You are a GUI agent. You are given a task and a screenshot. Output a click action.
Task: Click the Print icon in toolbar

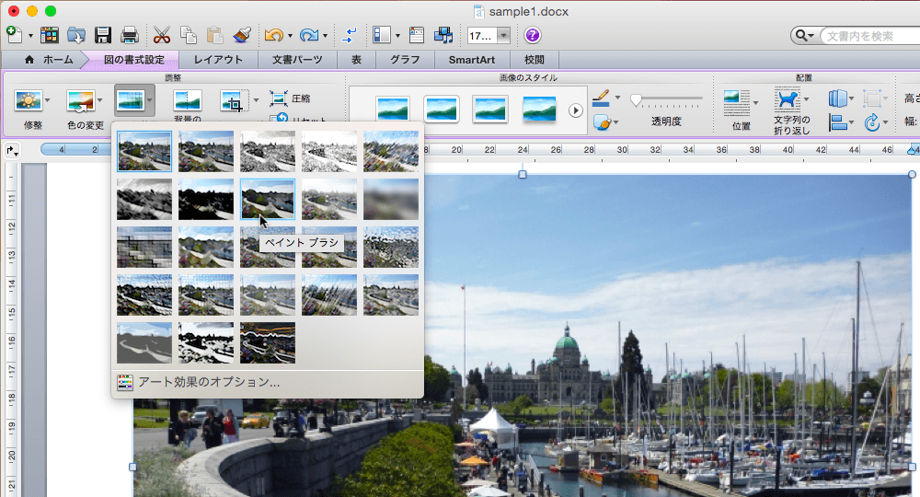click(x=130, y=36)
